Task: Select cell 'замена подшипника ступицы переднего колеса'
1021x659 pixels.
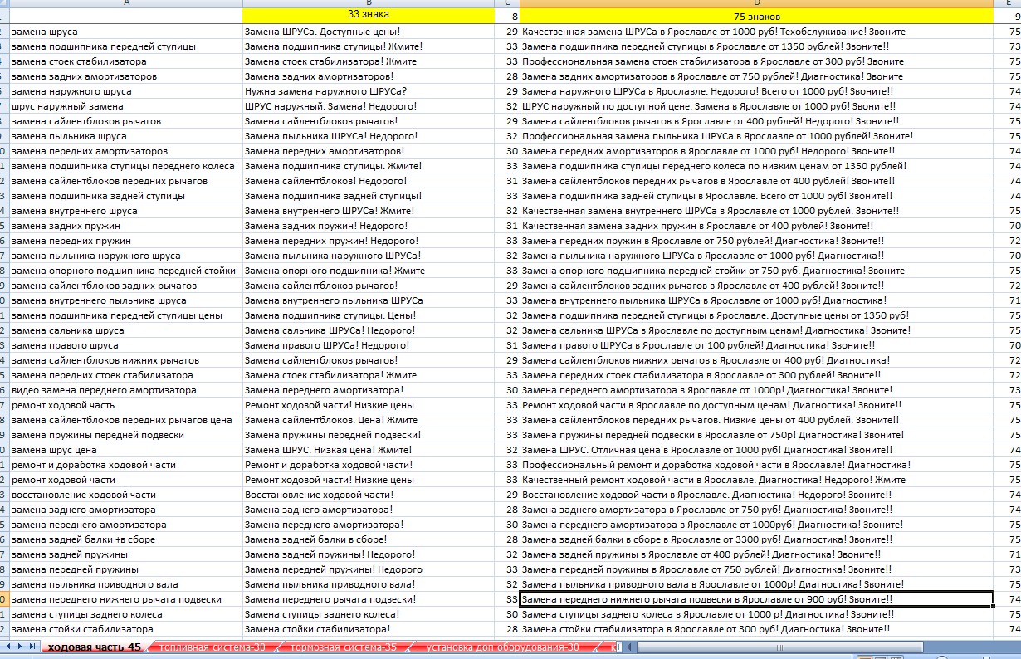Action: [126, 166]
